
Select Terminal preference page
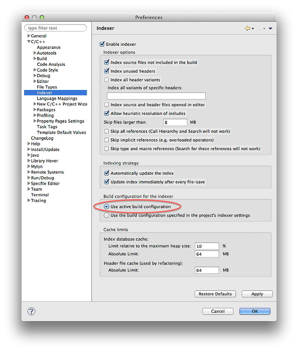(x=40, y=195)
